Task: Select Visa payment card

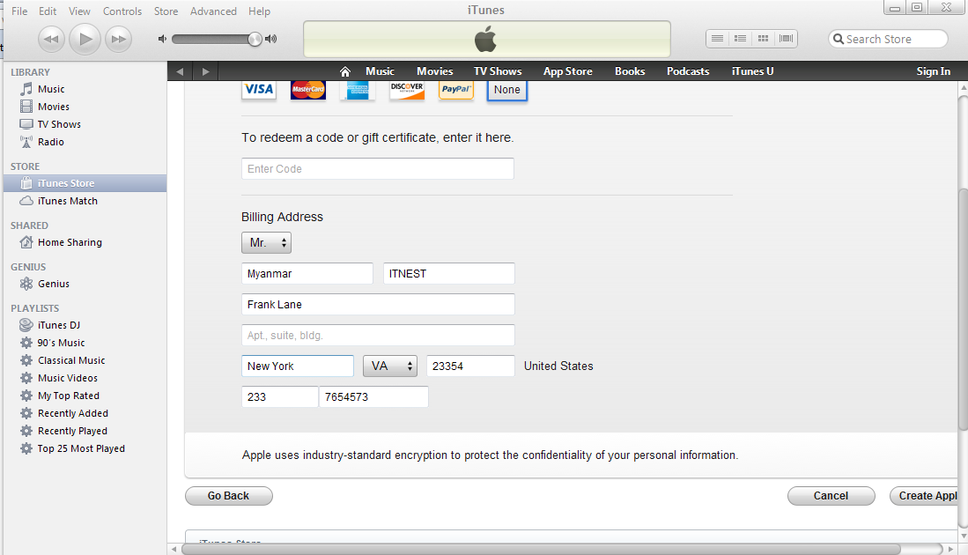Action: [x=259, y=90]
